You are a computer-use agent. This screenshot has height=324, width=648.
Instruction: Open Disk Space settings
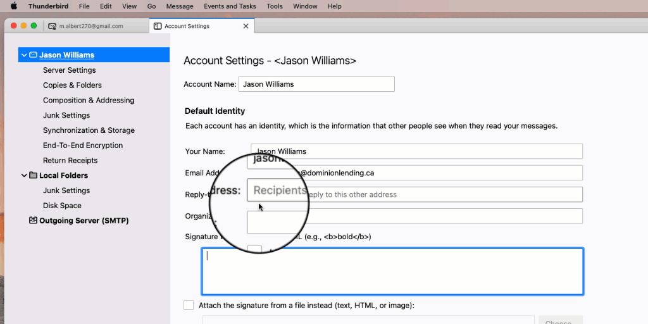click(x=62, y=206)
